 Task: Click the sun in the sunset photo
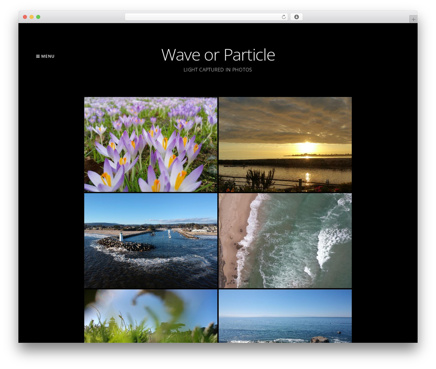[307, 148]
